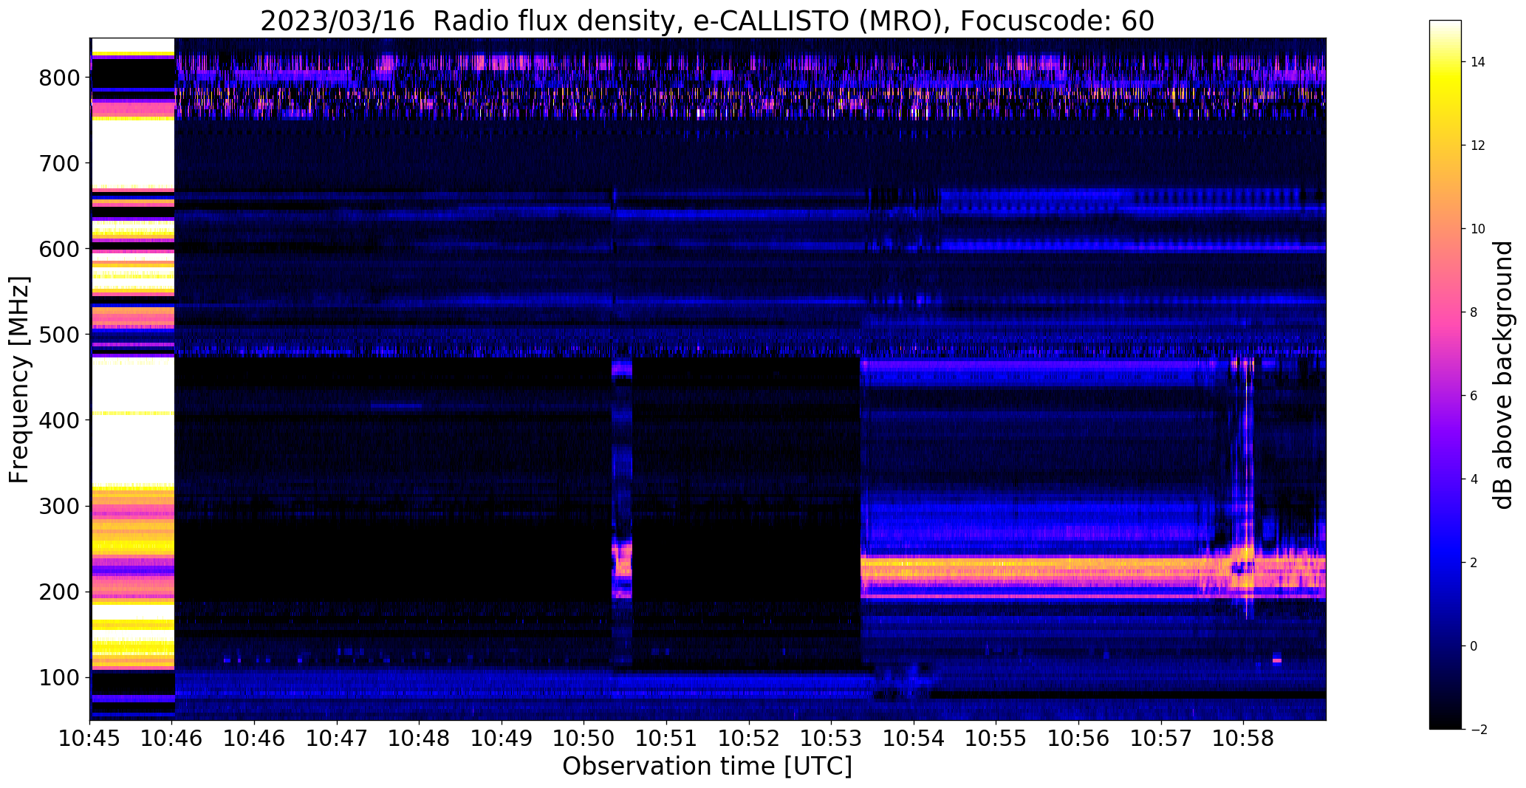Click the colorbar tick value 10
This screenshot has width=1526, height=788.
click(1477, 229)
